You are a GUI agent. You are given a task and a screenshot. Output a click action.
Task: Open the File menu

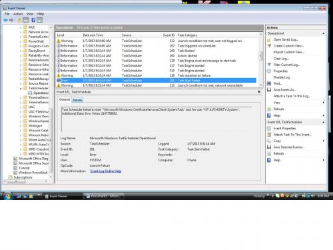point(7,14)
